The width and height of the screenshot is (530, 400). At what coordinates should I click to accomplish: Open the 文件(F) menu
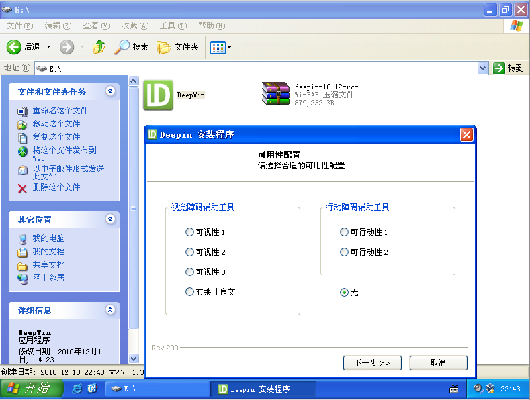20,26
